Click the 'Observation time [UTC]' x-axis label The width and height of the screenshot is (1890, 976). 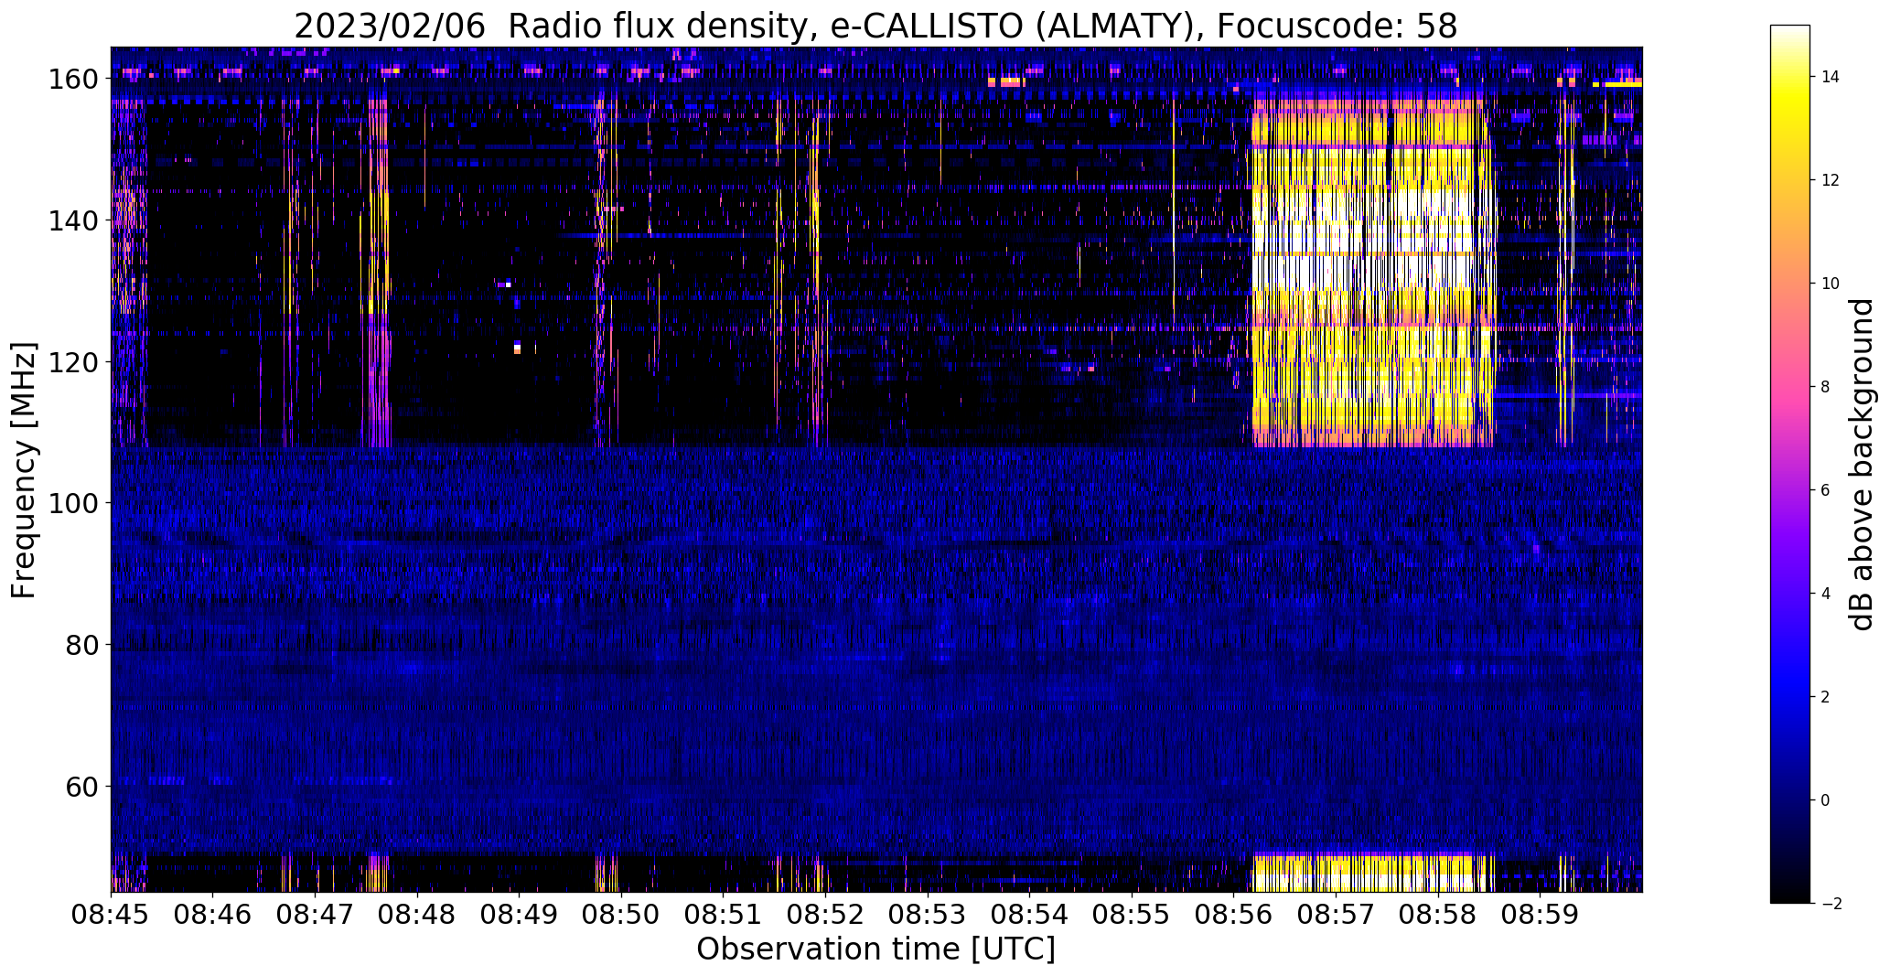(875, 949)
